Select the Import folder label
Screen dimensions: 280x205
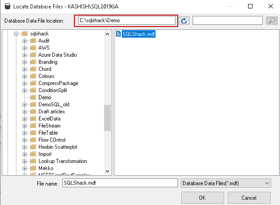(45, 154)
